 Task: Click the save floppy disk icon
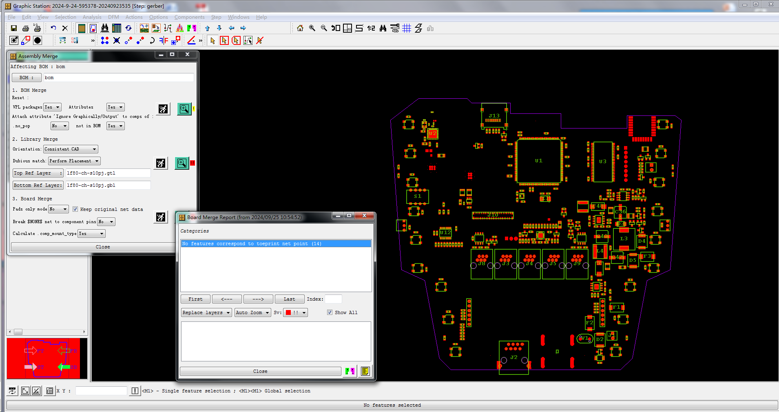[14, 28]
